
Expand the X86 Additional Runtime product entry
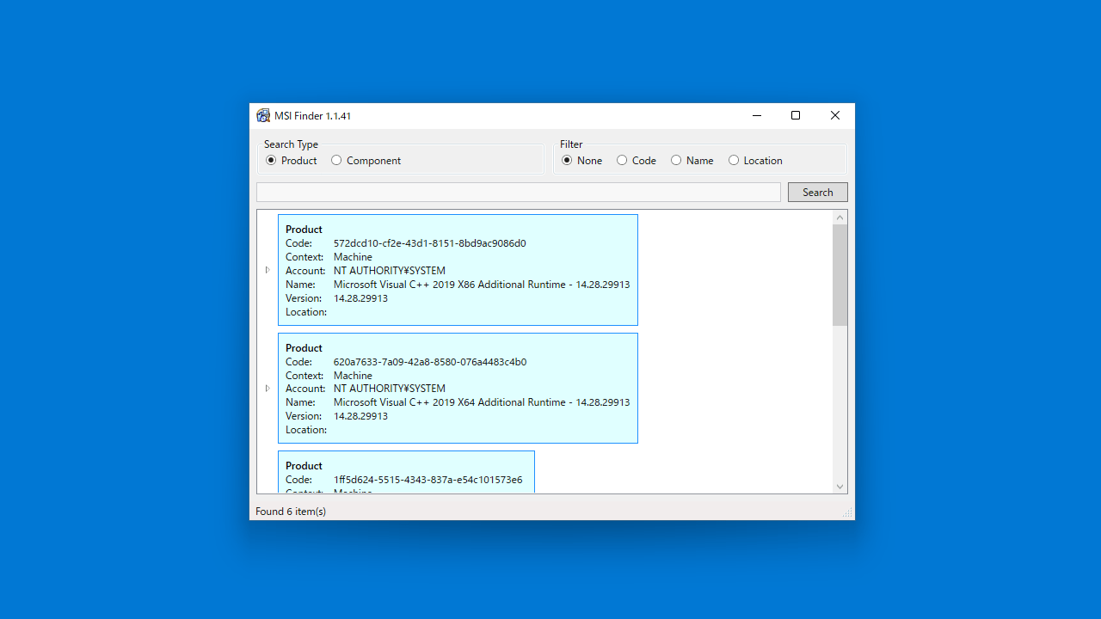pyautogui.click(x=268, y=270)
